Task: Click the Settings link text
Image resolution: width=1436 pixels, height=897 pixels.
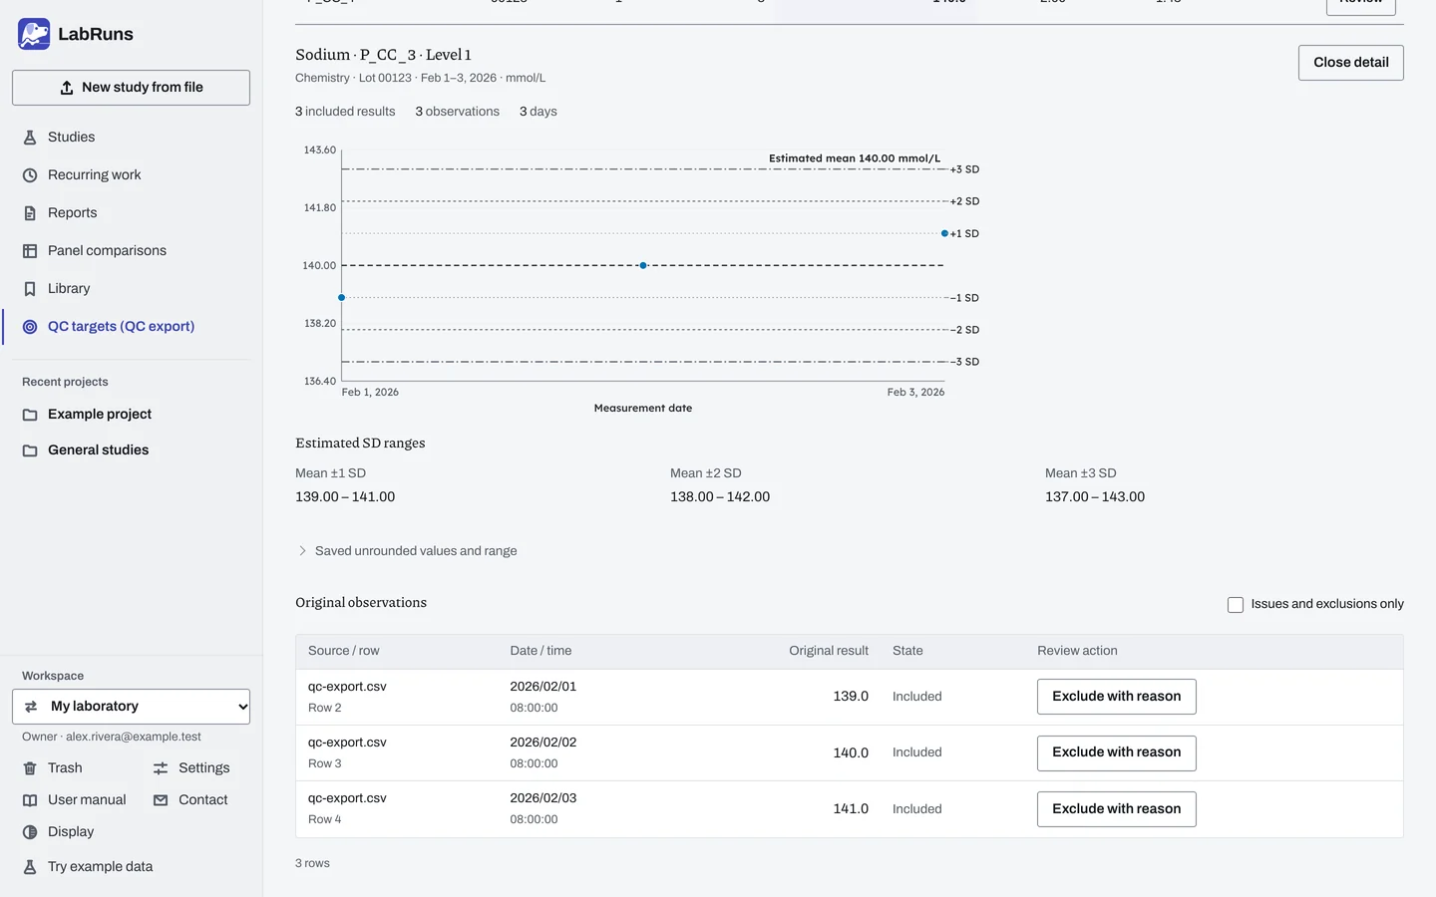Action: coord(204,768)
